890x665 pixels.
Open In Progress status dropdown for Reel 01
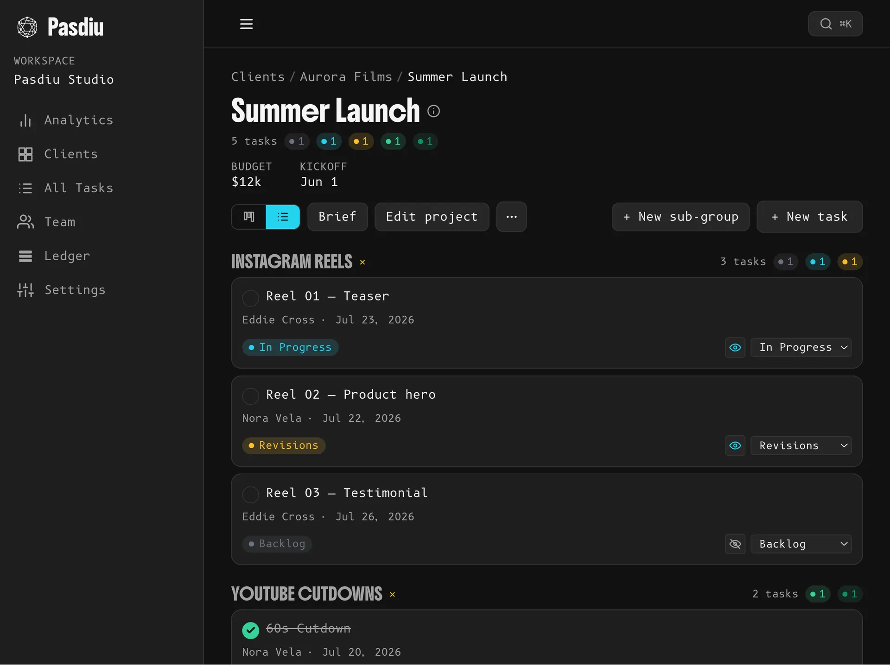(x=801, y=347)
